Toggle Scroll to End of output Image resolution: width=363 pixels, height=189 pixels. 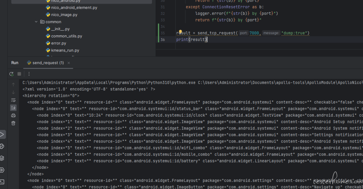13,108
